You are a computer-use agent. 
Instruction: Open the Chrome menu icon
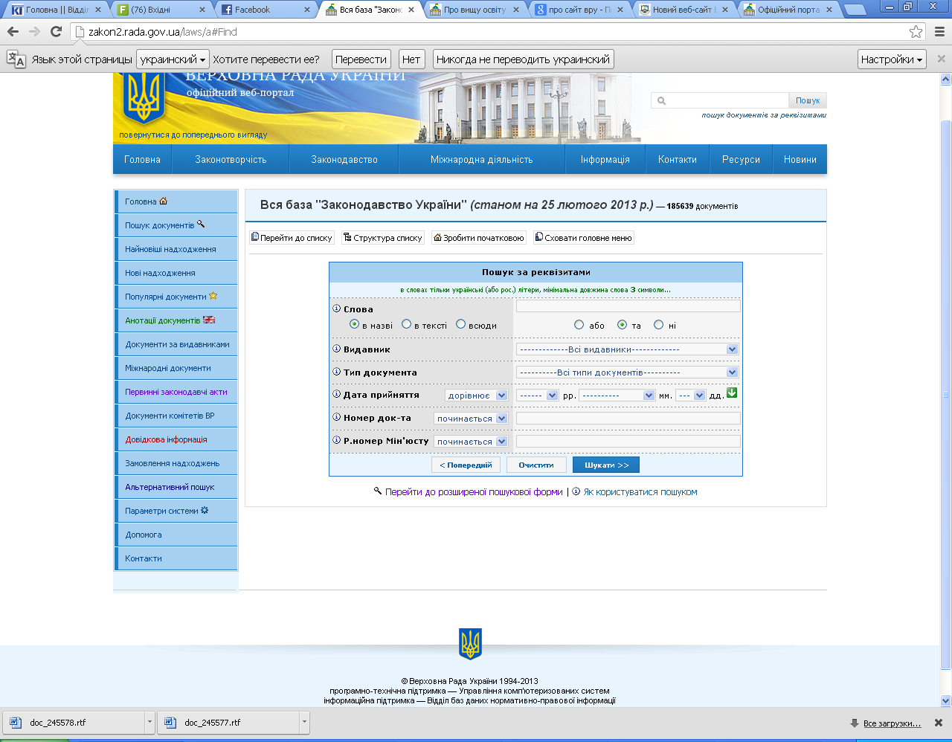[940, 32]
